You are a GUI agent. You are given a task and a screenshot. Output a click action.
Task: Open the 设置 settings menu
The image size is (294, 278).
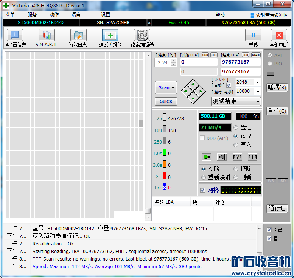pyautogui.click(x=106, y=15)
